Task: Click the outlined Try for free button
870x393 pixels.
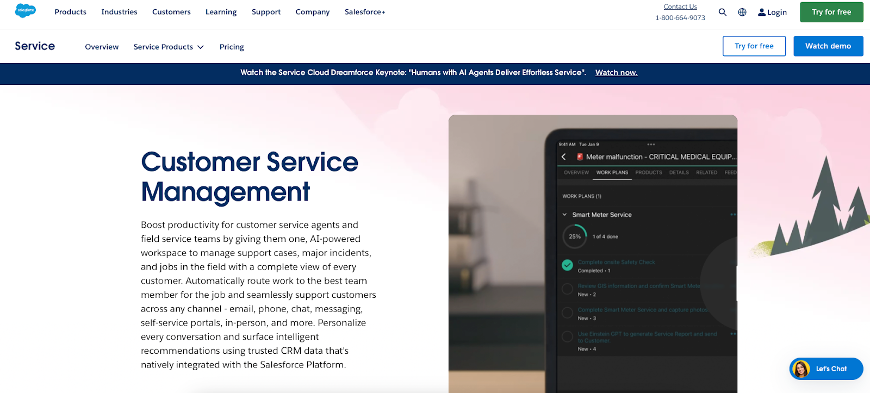Action: coord(754,46)
